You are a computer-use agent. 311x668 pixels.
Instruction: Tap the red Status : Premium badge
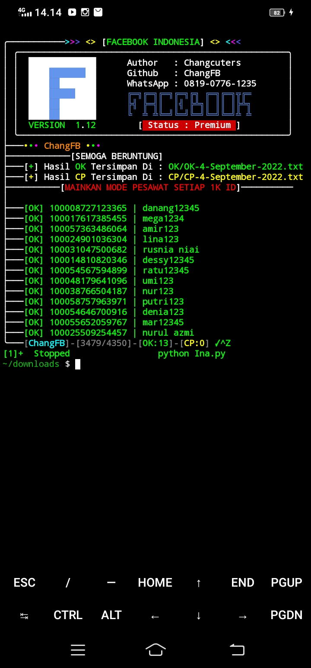tap(189, 125)
